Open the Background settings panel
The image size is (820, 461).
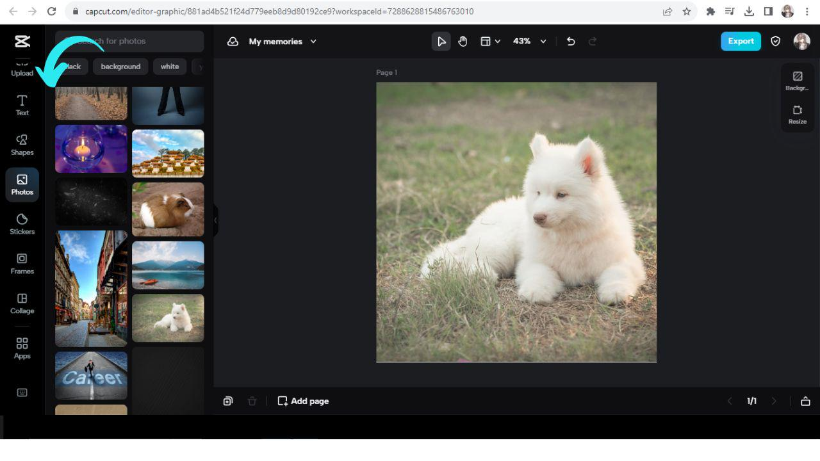[x=797, y=81]
